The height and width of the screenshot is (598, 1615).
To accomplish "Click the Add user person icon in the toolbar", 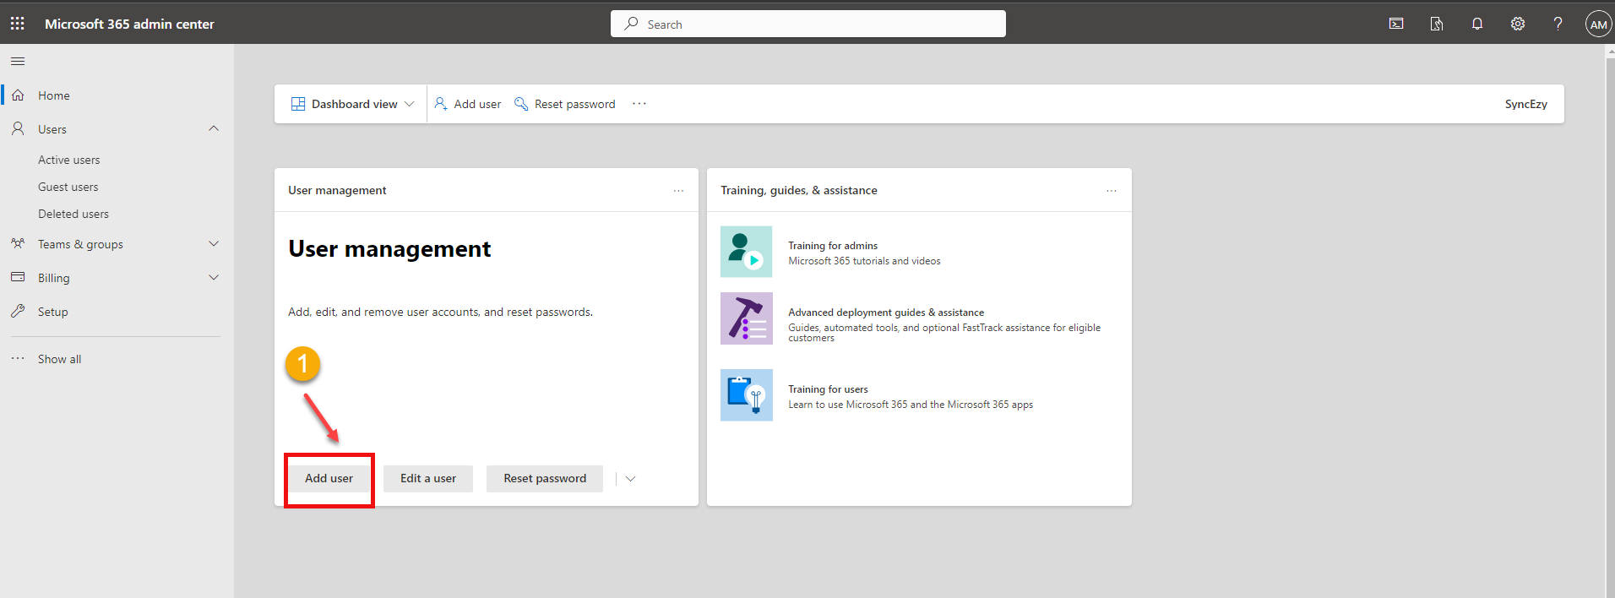I will pos(441,103).
